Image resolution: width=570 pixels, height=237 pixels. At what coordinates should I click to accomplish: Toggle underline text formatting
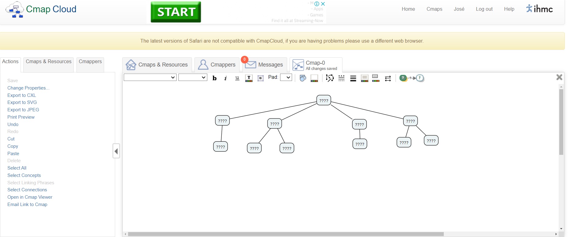pos(237,78)
